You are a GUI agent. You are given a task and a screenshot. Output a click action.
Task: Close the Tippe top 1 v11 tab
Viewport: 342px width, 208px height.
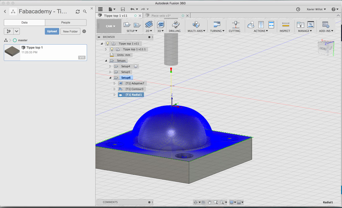[x=140, y=16]
